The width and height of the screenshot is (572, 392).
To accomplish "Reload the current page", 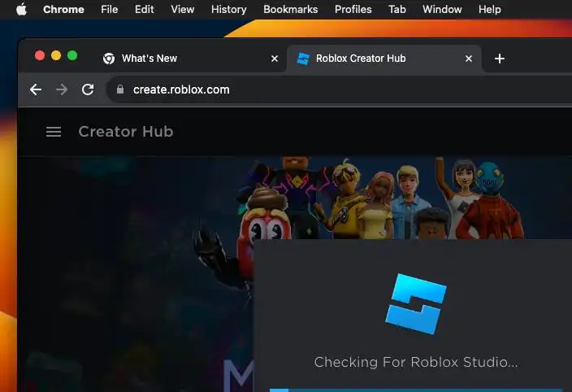I will coord(88,89).
